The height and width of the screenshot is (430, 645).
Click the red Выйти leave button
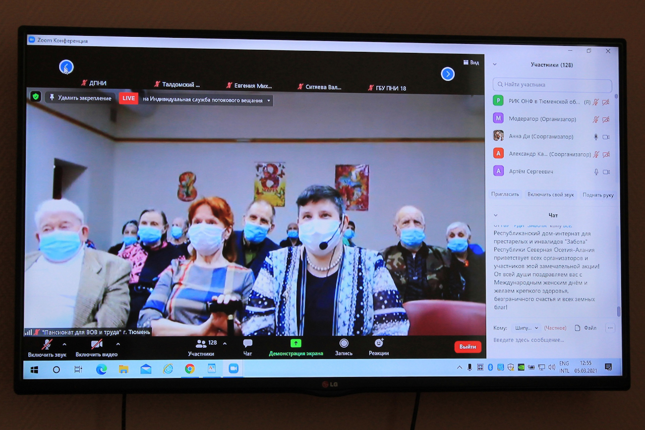pyautogui.click(x=467, y=347)
